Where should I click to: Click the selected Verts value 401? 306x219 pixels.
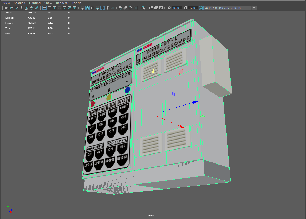50,12
